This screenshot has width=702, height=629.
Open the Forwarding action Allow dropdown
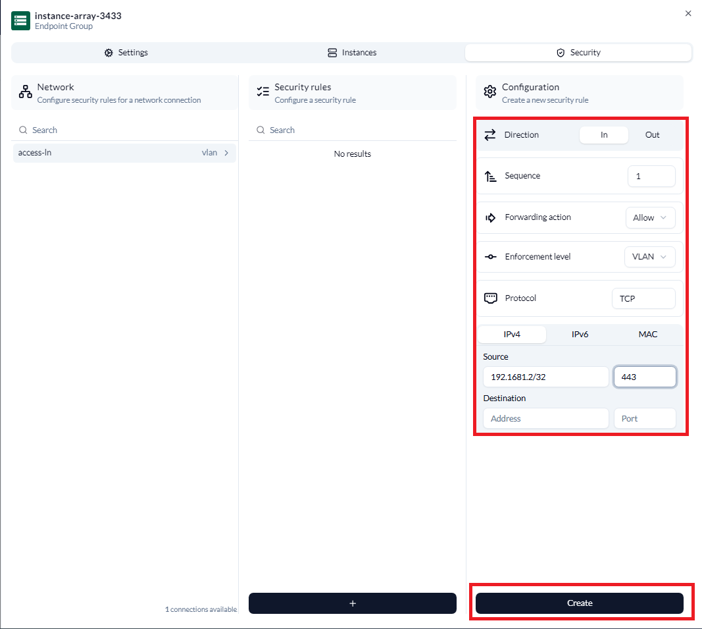[649, 218]
